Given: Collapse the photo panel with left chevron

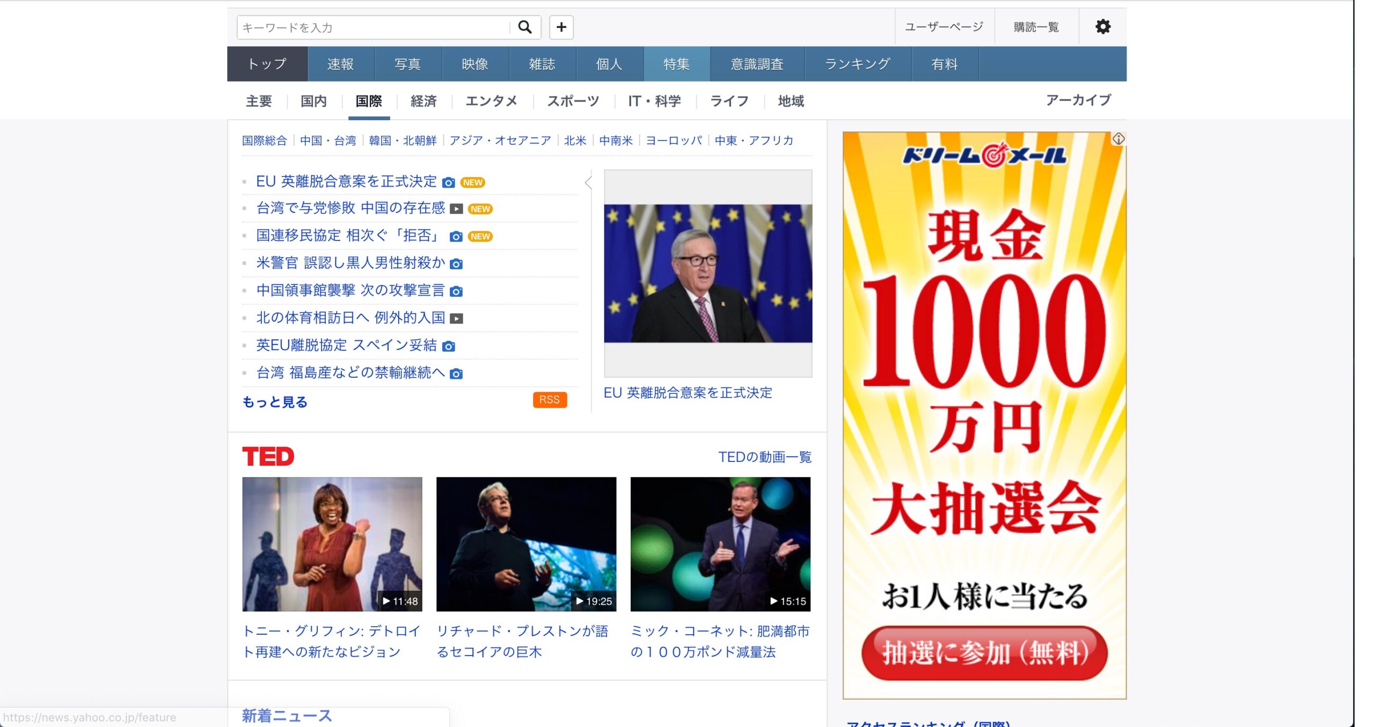Looking at the screenshot, I should click(588, 182).
